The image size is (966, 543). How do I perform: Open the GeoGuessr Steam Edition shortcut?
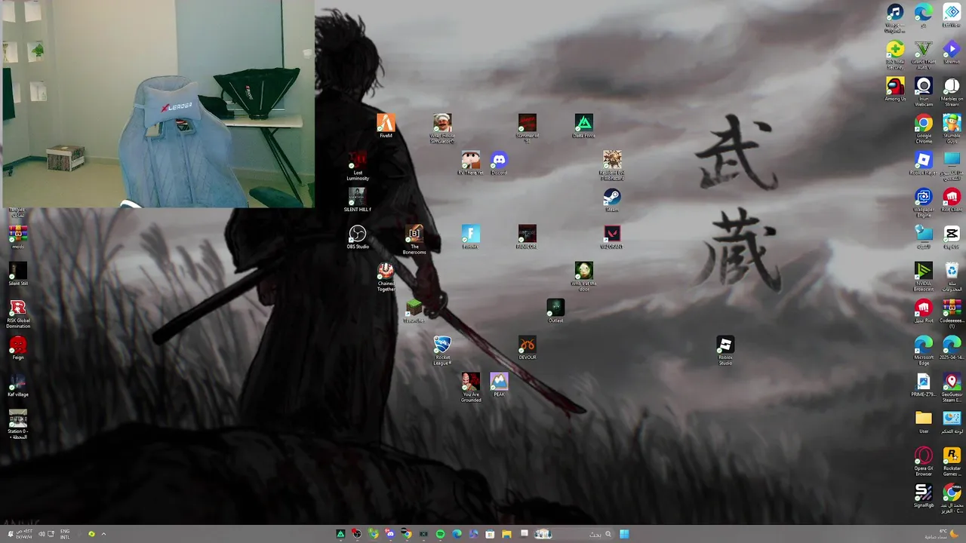[x=952, y=388]
